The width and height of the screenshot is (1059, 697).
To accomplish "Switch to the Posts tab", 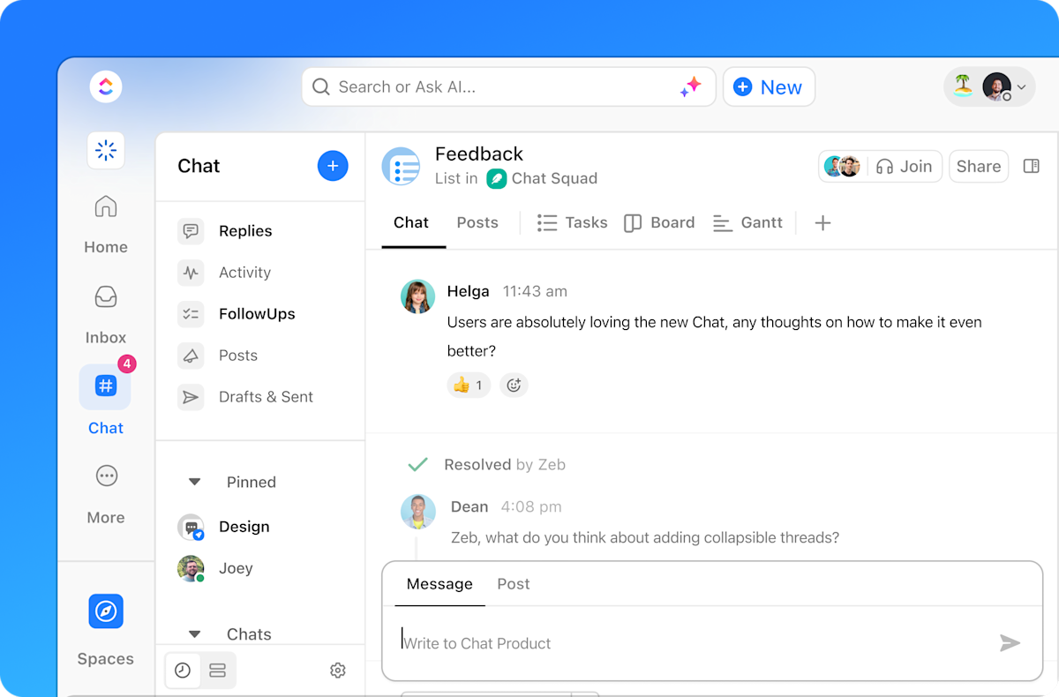I will click(477, 222).
